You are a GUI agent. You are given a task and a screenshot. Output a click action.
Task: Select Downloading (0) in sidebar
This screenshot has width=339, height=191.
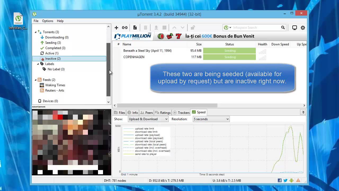(x=57, y=37)
